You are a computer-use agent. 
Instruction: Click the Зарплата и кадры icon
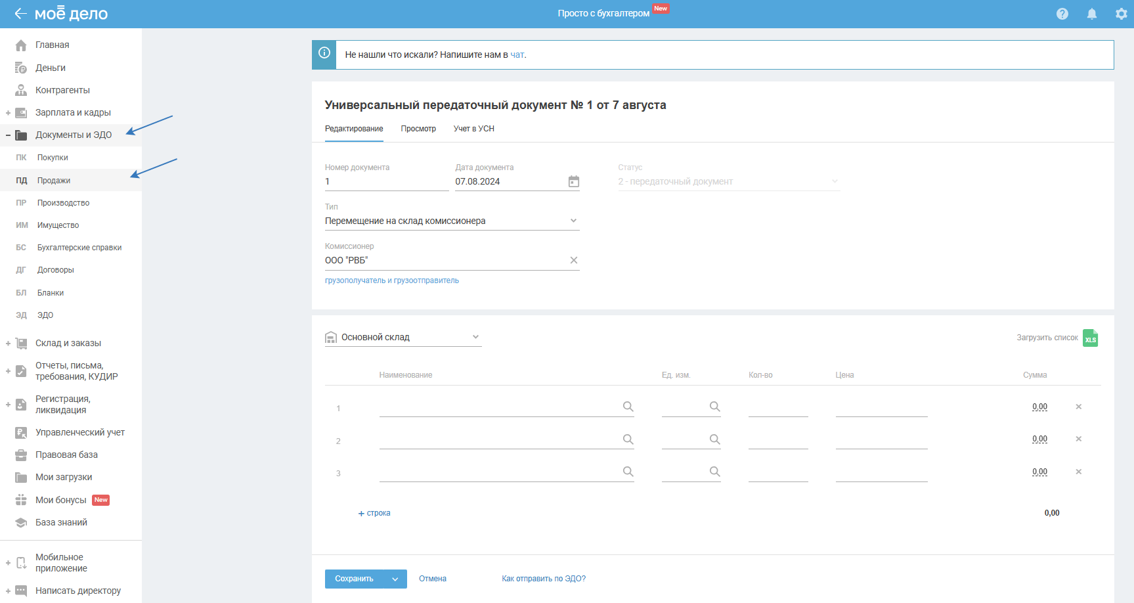pyautogui.click(x=21, y=112)
